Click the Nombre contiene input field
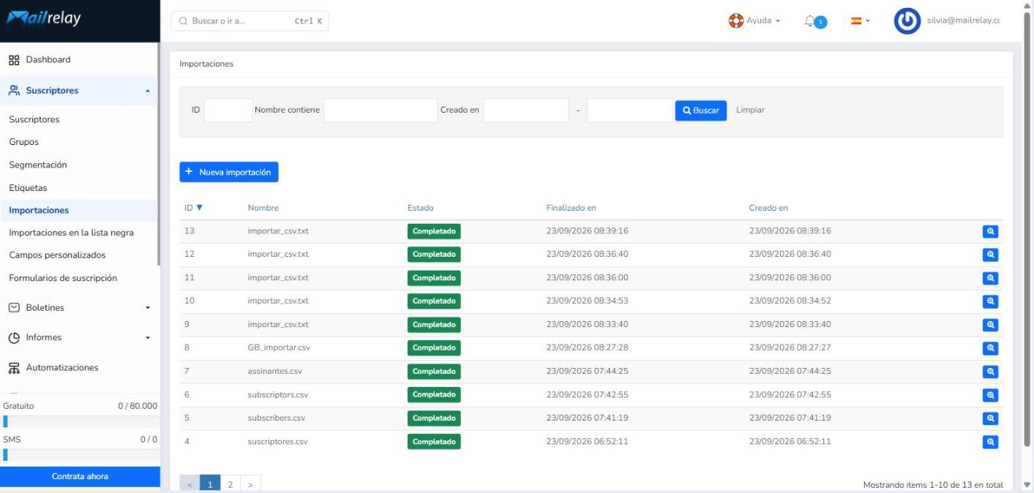Image resolution: width=1034 pixels, height=493 pixels. click(x=381, y=110)
